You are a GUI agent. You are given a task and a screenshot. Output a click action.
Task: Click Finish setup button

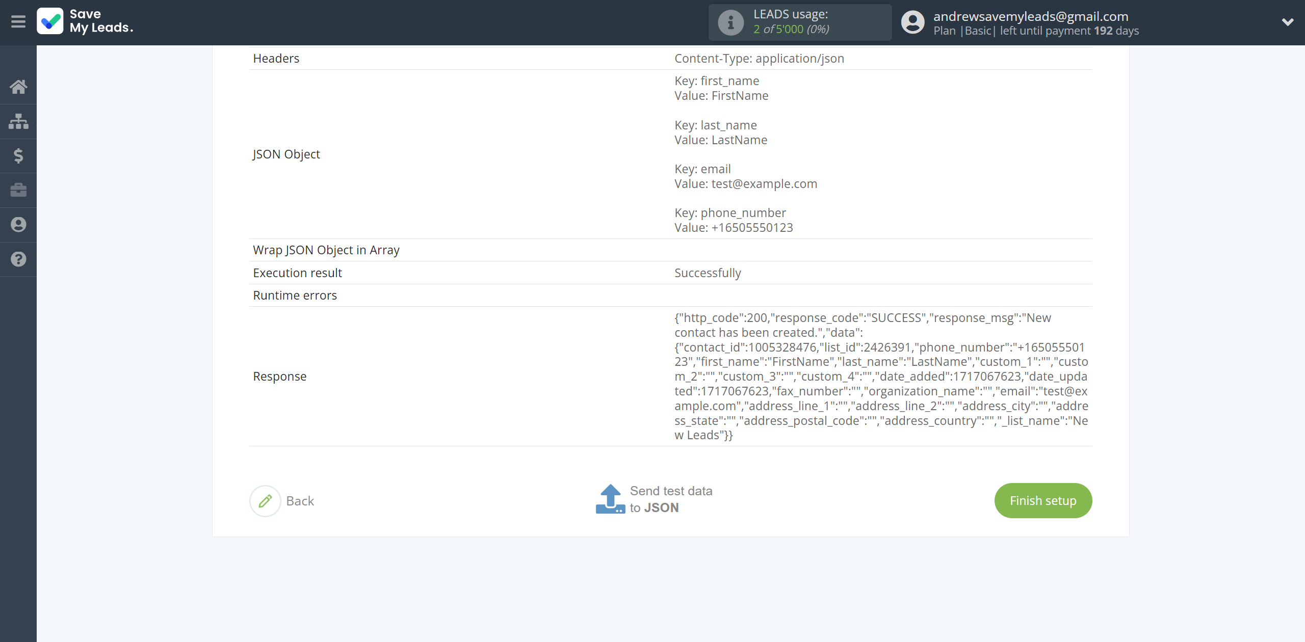(1043, 501)
